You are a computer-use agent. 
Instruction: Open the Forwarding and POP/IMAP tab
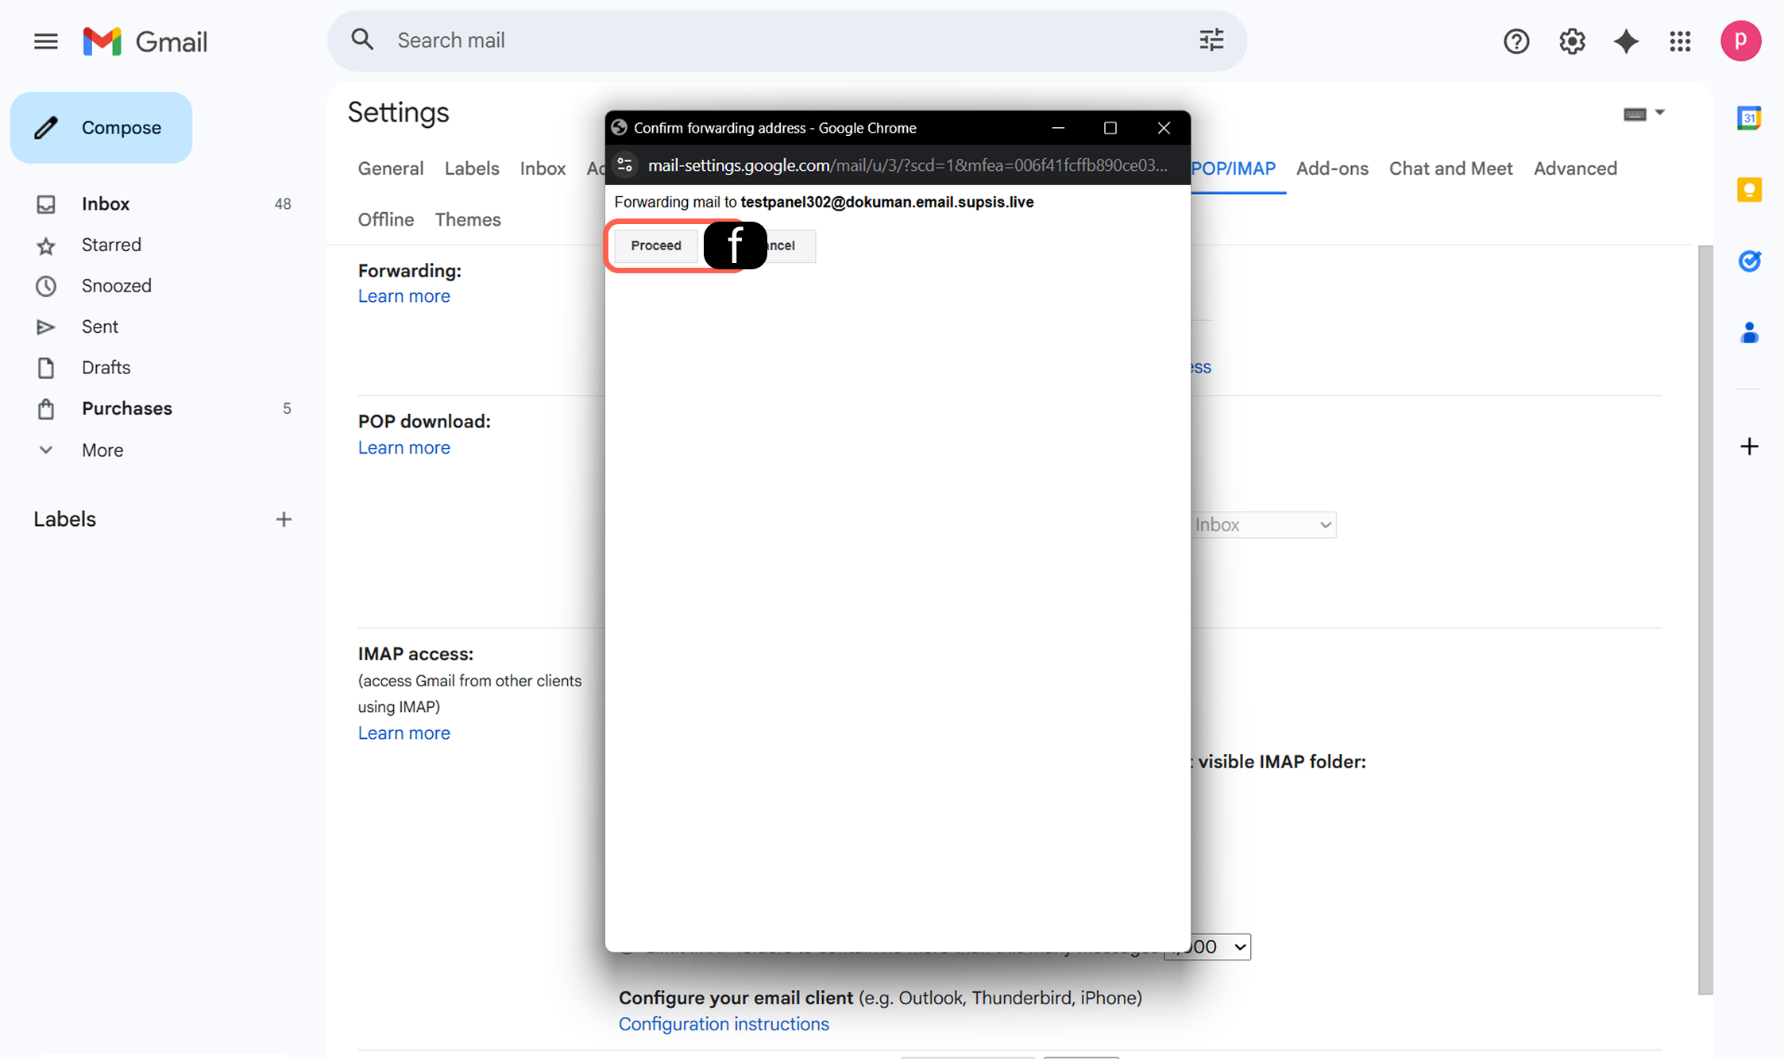coord(1234,168)
